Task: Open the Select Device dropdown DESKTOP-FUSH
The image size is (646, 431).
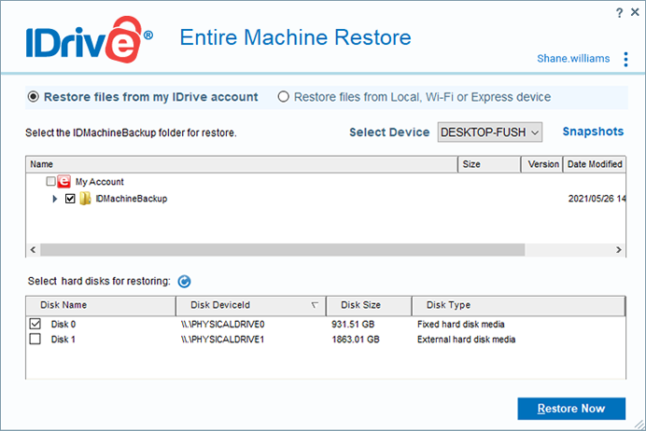Action: coord(490,132)
